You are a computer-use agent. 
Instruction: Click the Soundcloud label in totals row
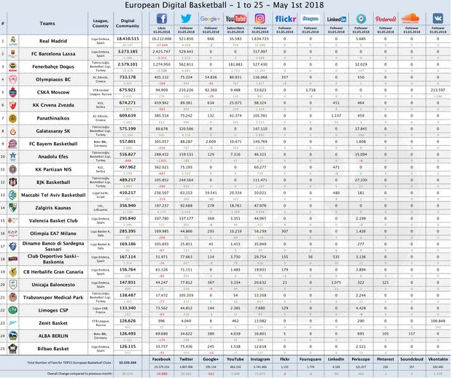412,359
